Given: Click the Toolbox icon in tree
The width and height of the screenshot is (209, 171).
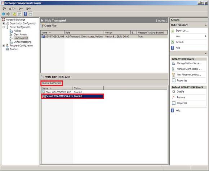Looking at the screenshot, I should [7, 49].
